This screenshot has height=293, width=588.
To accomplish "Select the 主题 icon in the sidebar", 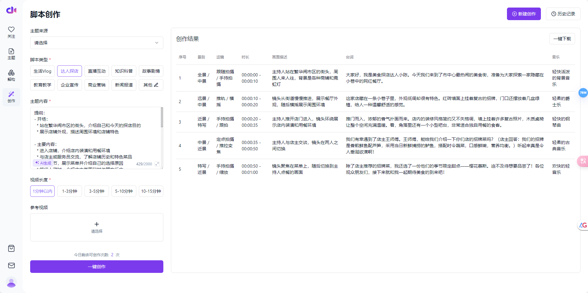I will 11,53.
